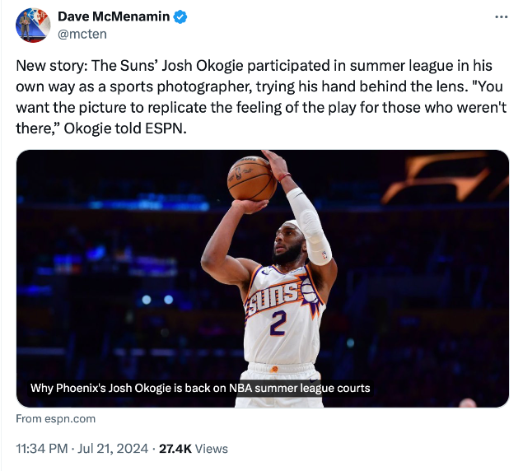Click the number 2 on the jersey
This screenshot has width=523, height=471.
pyautogui.click(x=278, y=323)
